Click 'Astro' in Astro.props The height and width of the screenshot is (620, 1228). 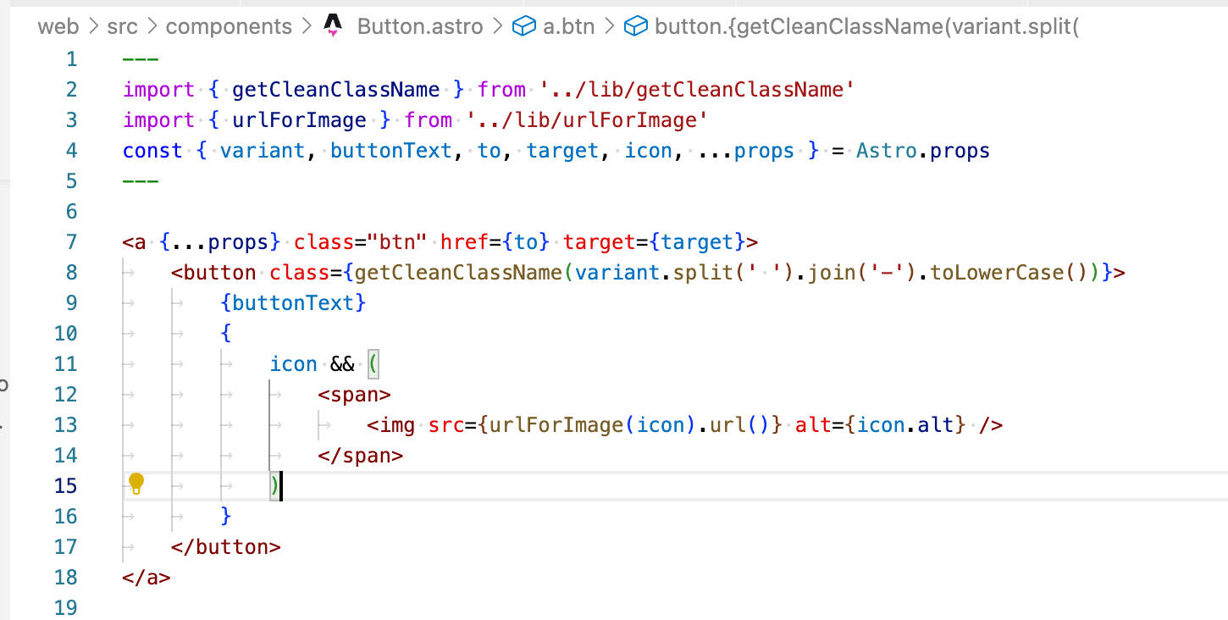pos(888,151)
